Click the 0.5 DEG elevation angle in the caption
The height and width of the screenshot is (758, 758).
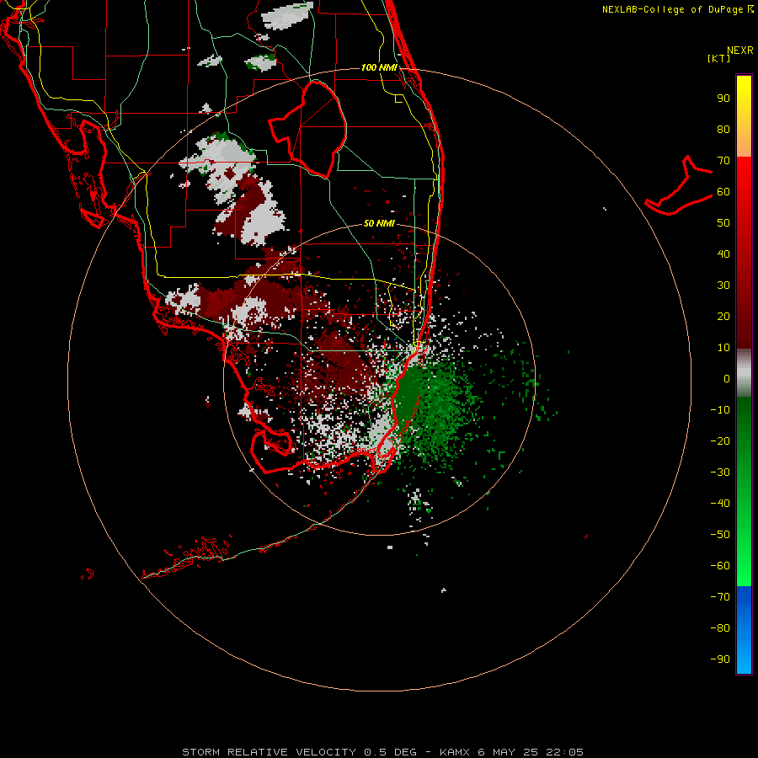[x=390, y=752]
